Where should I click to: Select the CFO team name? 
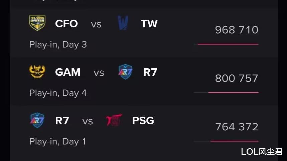[x=66, y=24]
